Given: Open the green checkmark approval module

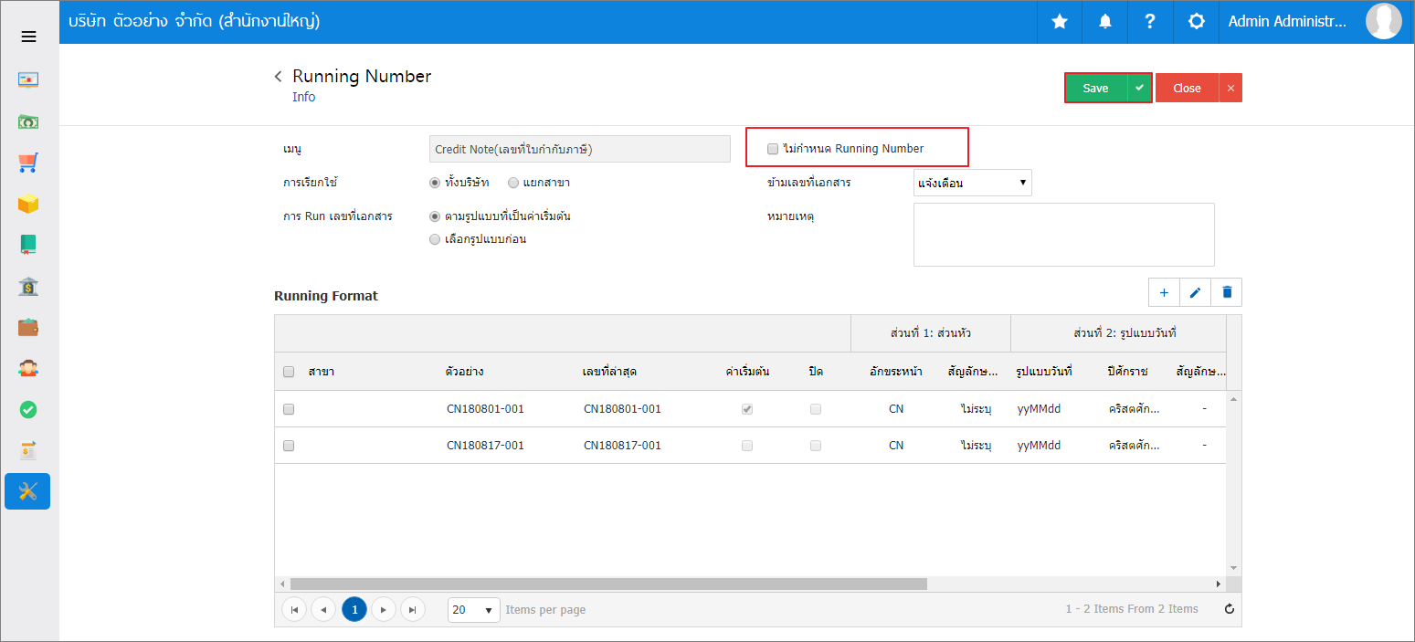Looking at the screenshot, I should click(x=28, y=409).
